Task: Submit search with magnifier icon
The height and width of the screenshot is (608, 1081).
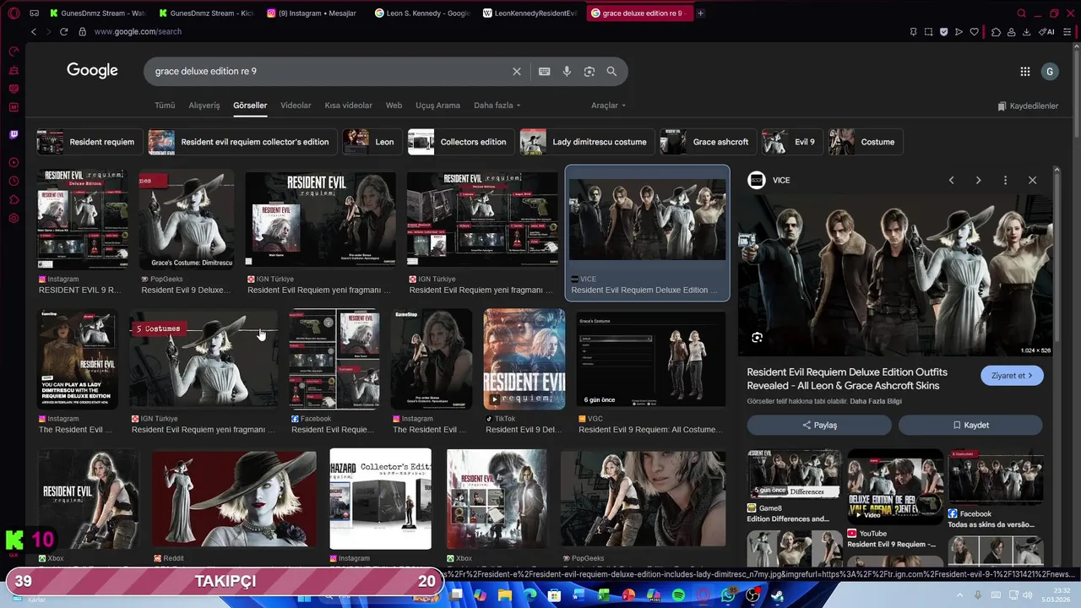Action: pyautogui.click(x=611, y=71)
